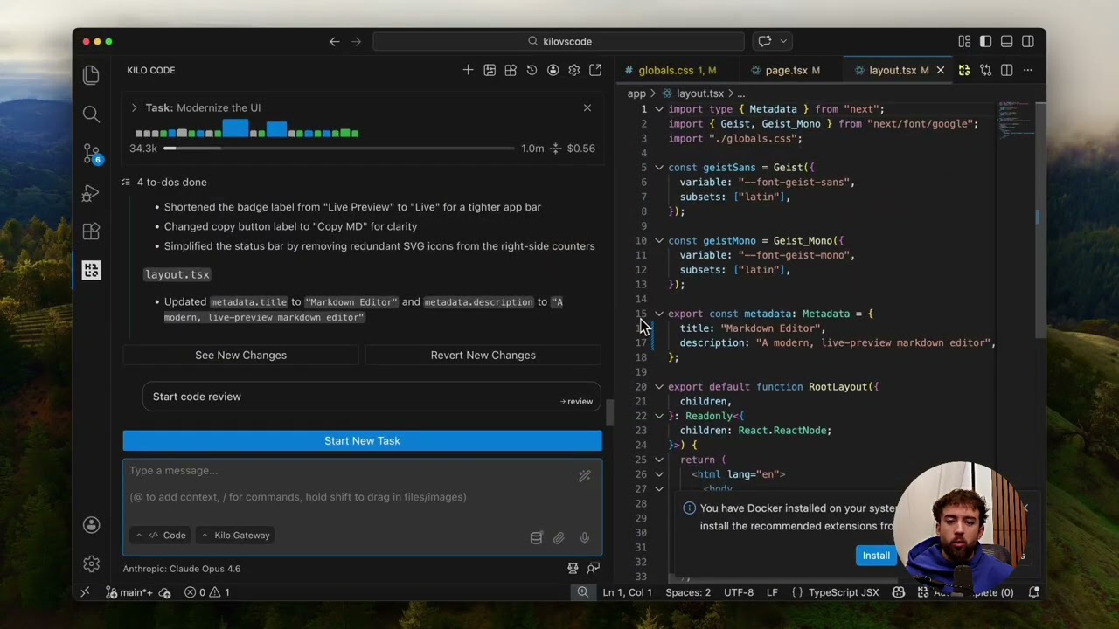Click the Copilot icon in status bar
Image resolution: width=1119 pixels, height=629 pixels.
point(898,592)
